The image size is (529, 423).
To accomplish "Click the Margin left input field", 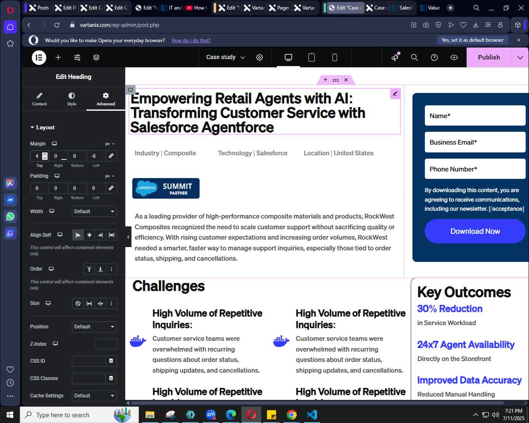I will [96, 156].
